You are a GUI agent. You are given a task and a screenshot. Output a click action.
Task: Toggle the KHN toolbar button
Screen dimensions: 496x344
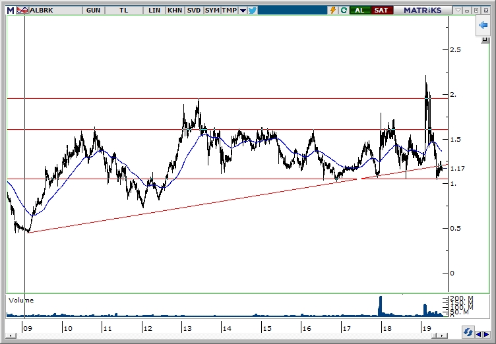tap(175, 11)
